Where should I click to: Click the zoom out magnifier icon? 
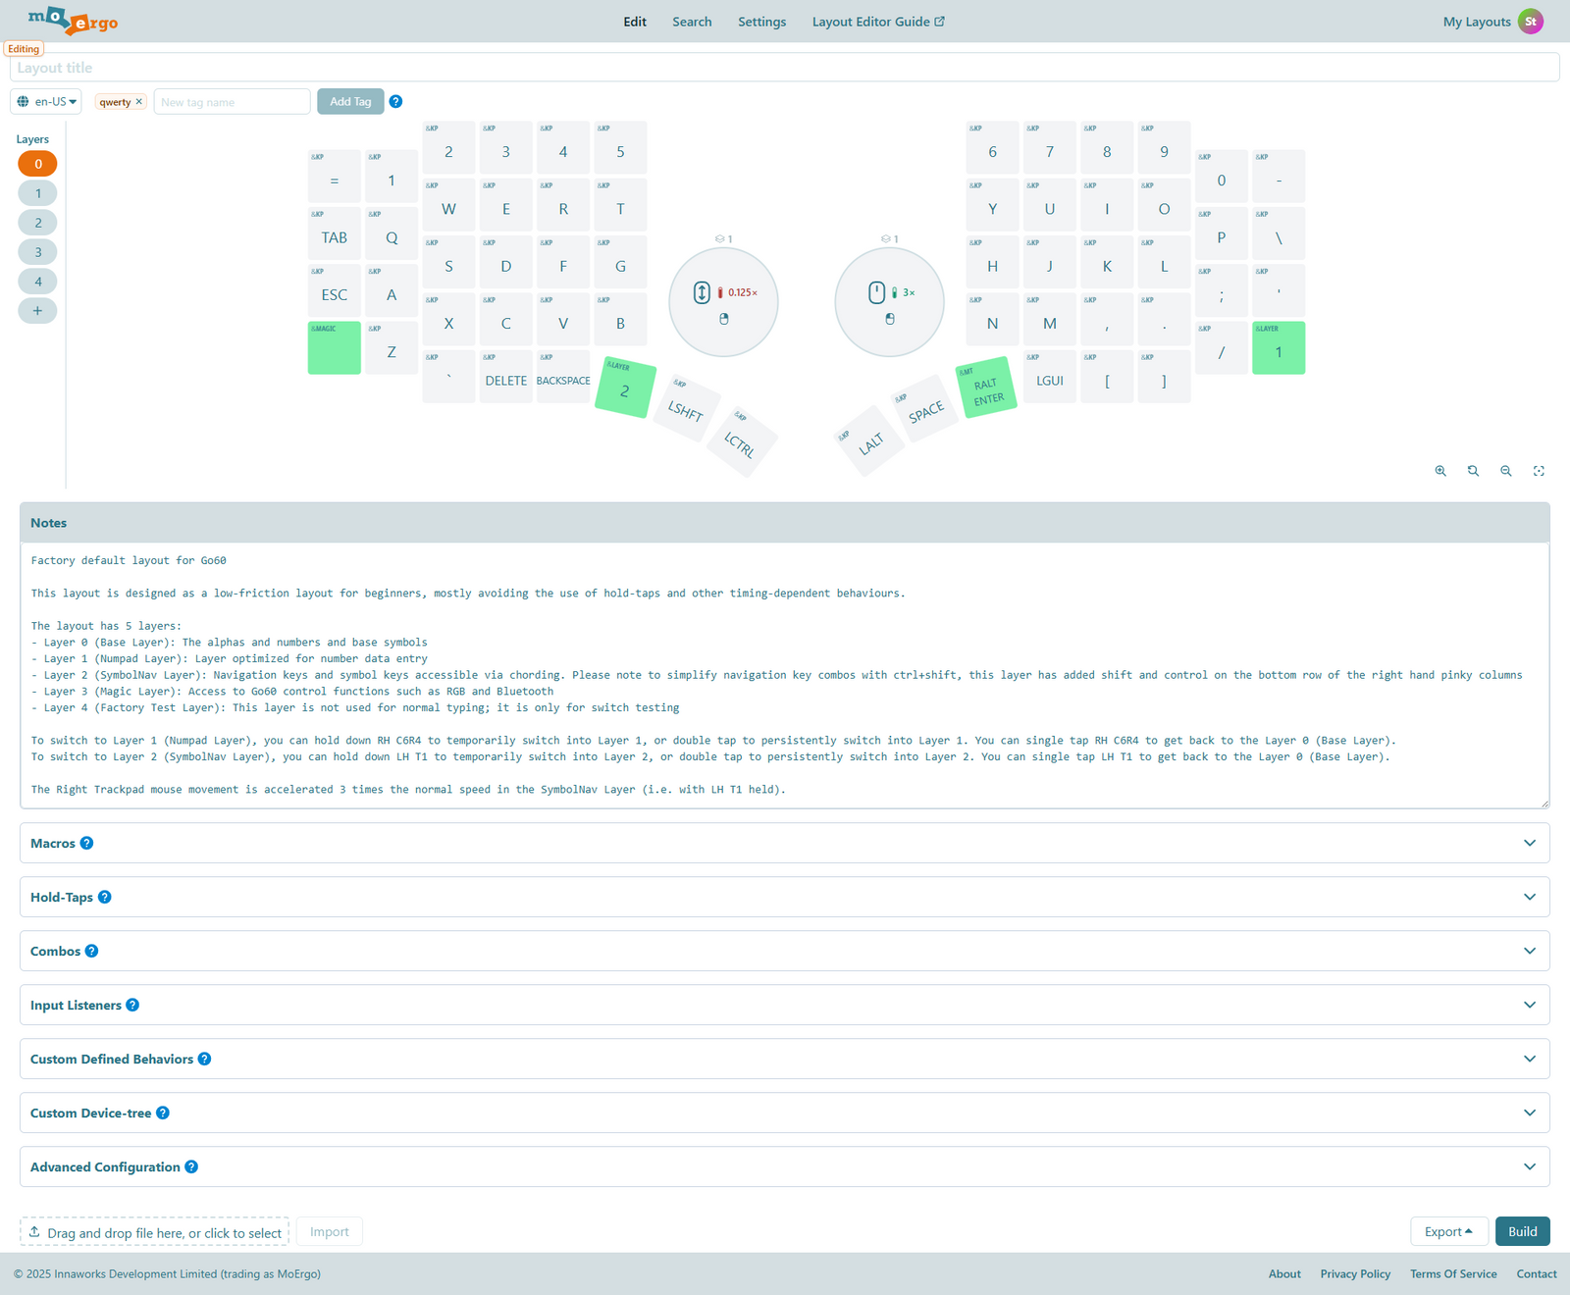pyautogui.click(x=1506, y=471)
